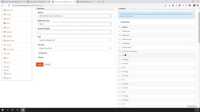The width and height of the screenshot is (200, 112).
Task: Open Settings in the sidebar
Action: [7, 15]
